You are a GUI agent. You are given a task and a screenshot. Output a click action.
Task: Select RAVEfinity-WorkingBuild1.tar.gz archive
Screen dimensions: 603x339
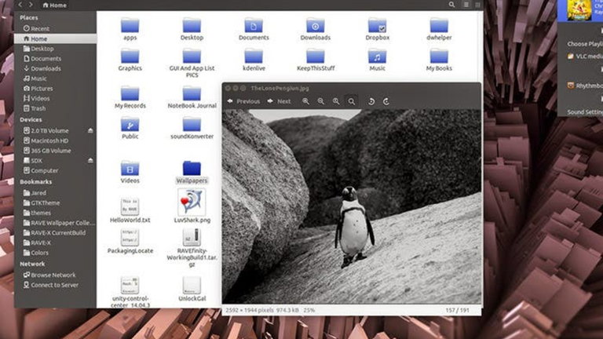tap(192, 247)
